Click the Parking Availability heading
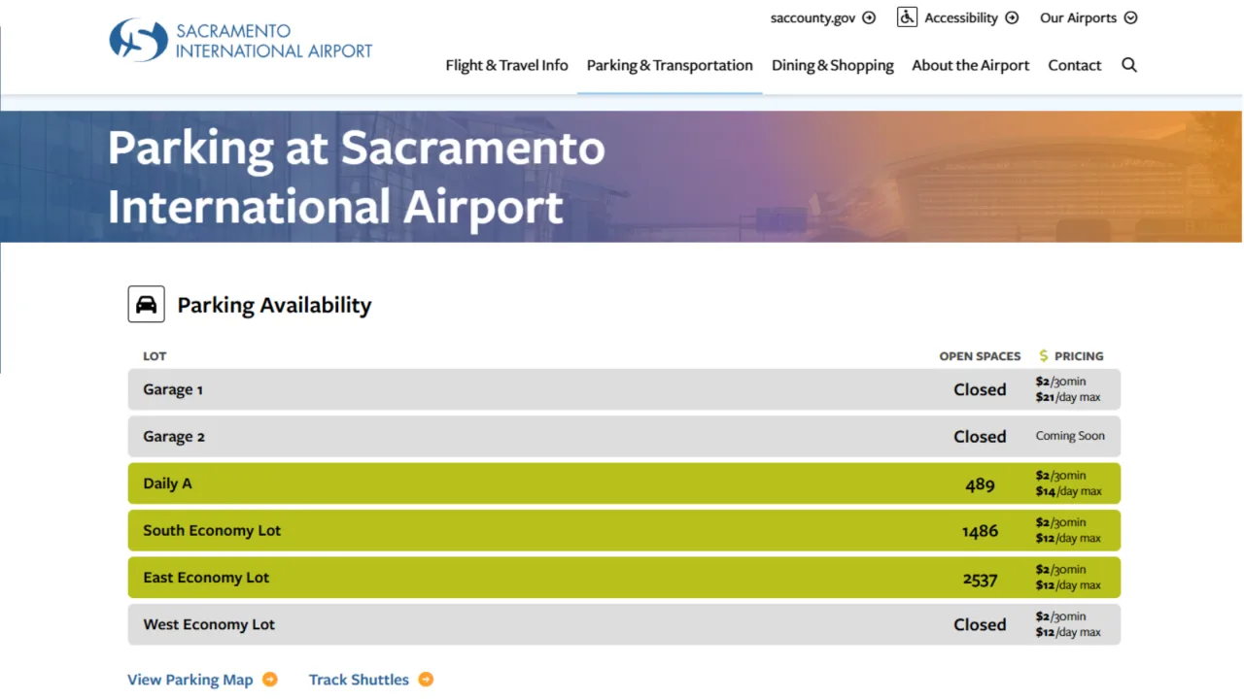The image size is (1244, 699). [274, 305]
